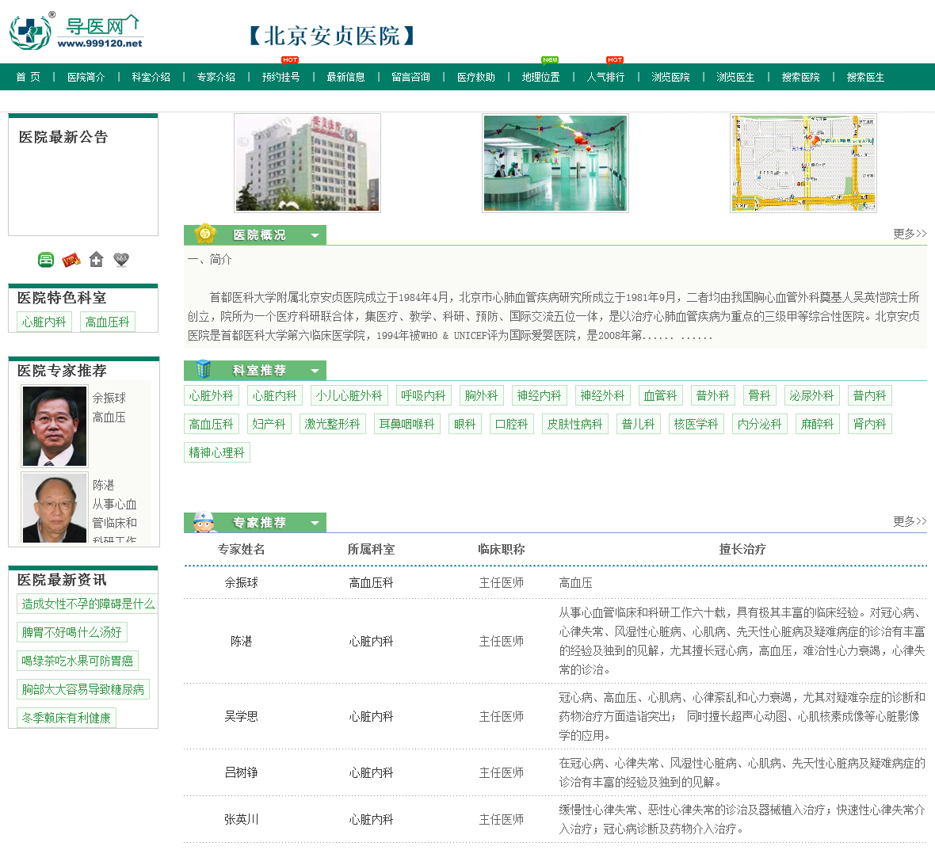Select 核医学科 department tag
The image size is (935, 850).
[696, 425]
